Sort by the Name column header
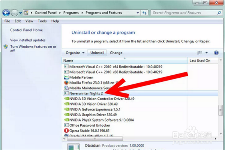Viewport: 225px width, 150px height. pos(125,61)
